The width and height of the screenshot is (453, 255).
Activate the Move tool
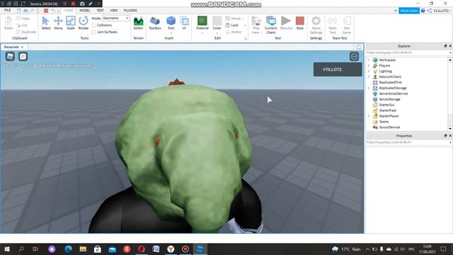coord(58,23)
